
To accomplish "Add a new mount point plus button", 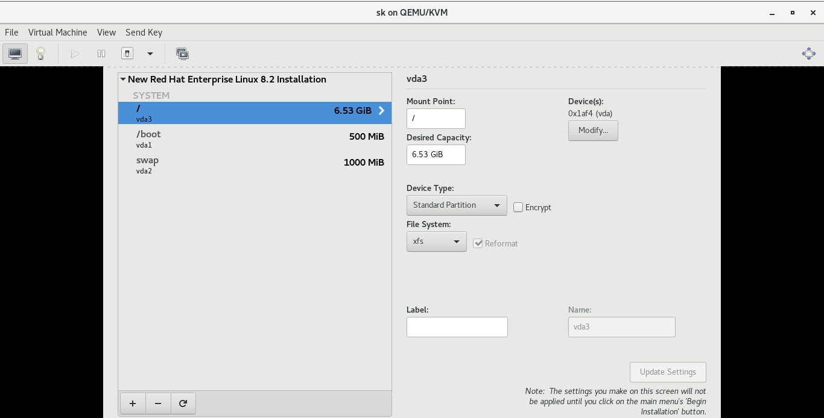I will click(133, 404).
